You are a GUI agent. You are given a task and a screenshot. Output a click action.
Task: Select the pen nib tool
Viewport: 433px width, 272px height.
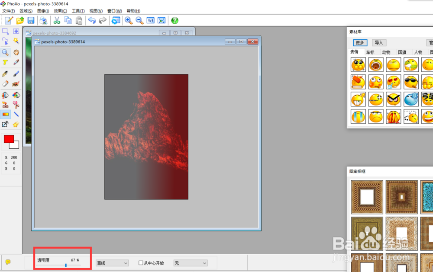5,74
